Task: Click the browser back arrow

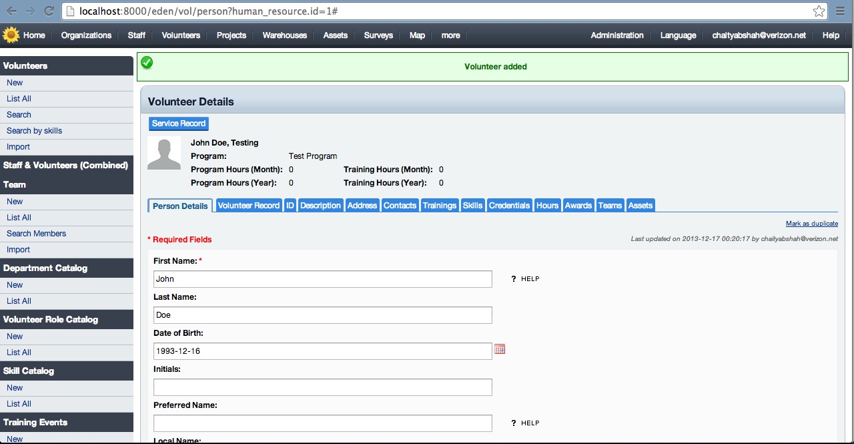Action: point(11,11)
